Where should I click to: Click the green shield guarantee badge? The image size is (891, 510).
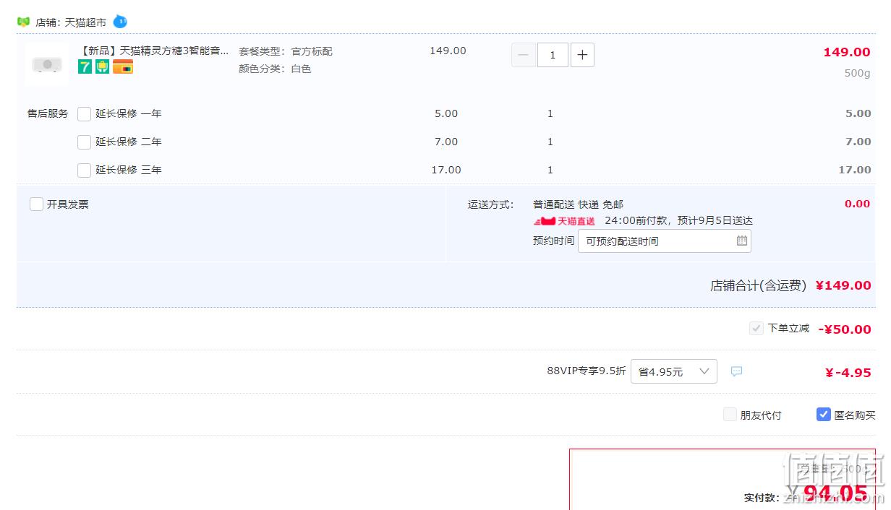(x=102, y=66)
